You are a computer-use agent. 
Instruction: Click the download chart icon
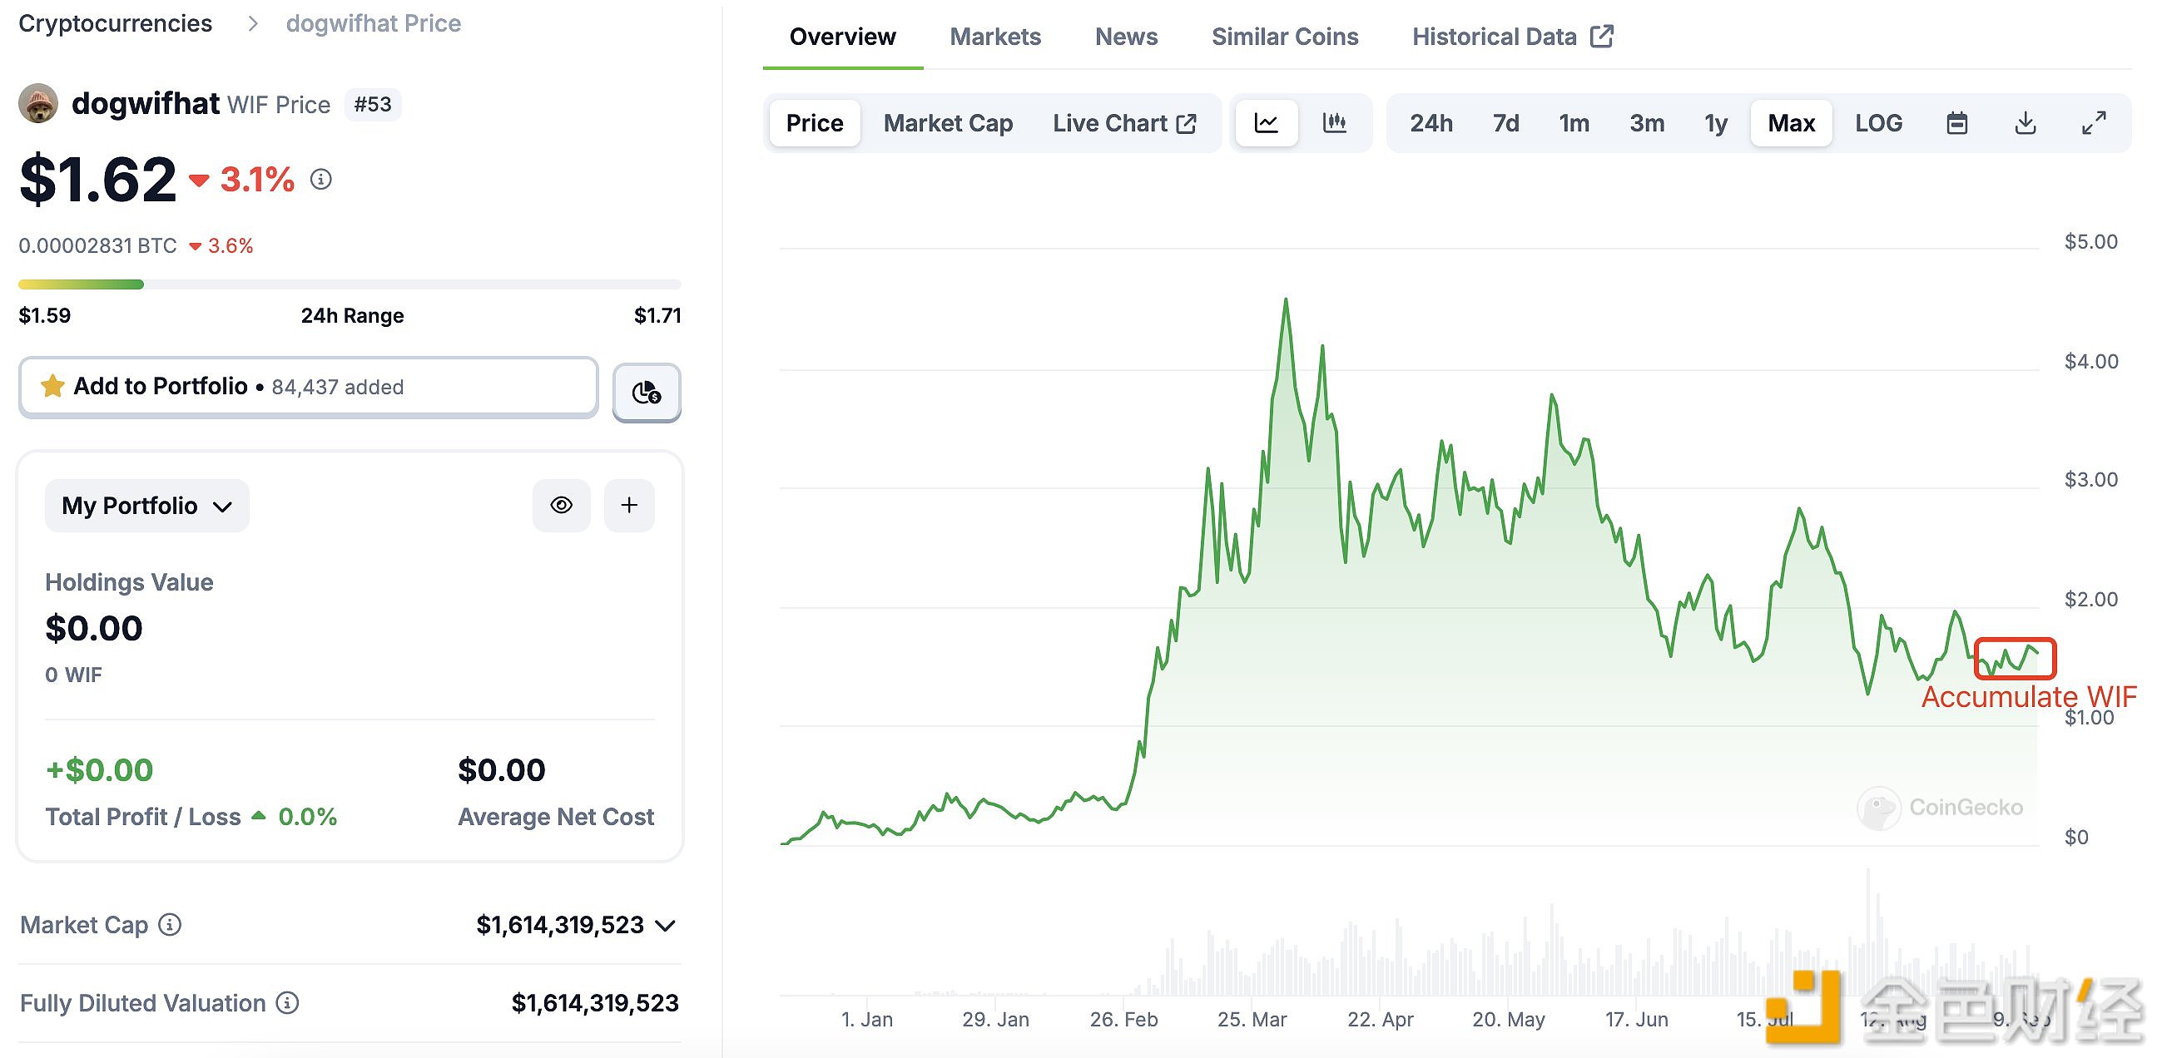click(x=2026, y=124)
